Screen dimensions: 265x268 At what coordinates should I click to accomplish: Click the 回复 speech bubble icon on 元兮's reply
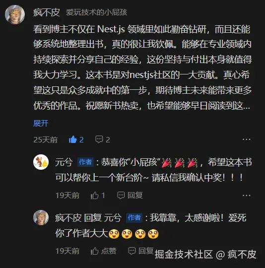(121, 195)
